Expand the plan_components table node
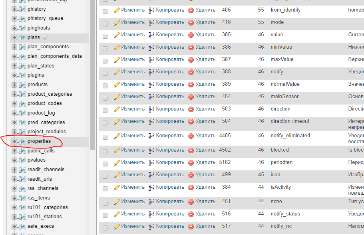The width and height of the screenshot is (364, 235). click(14, 47)
